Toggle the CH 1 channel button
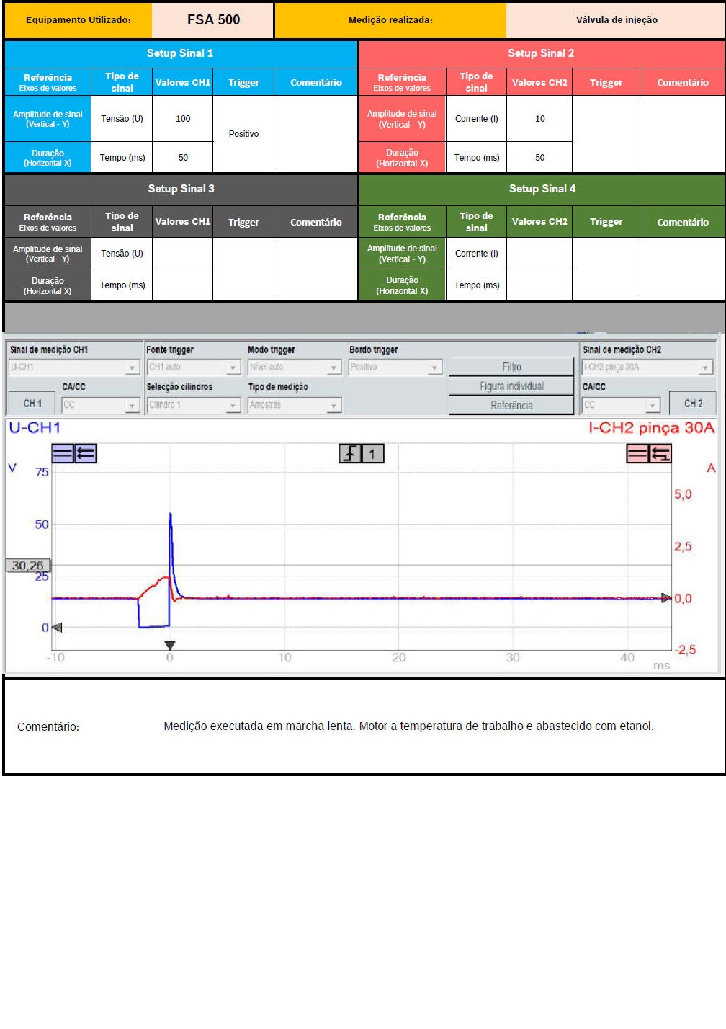 click(x=32, y=404)
